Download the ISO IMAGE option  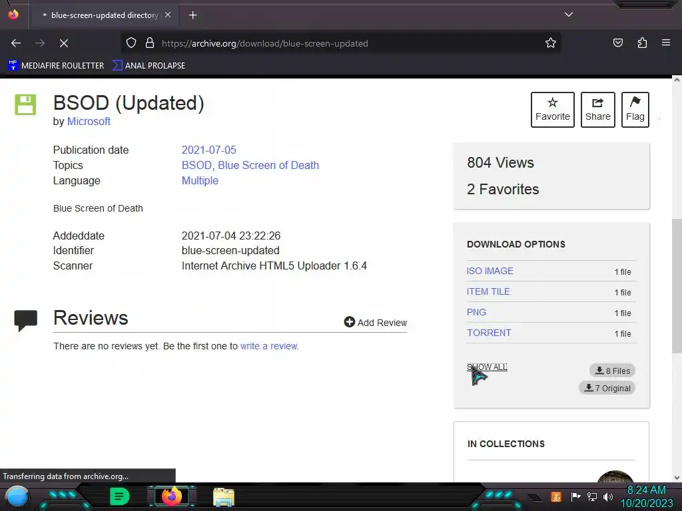tap(490, 271)
